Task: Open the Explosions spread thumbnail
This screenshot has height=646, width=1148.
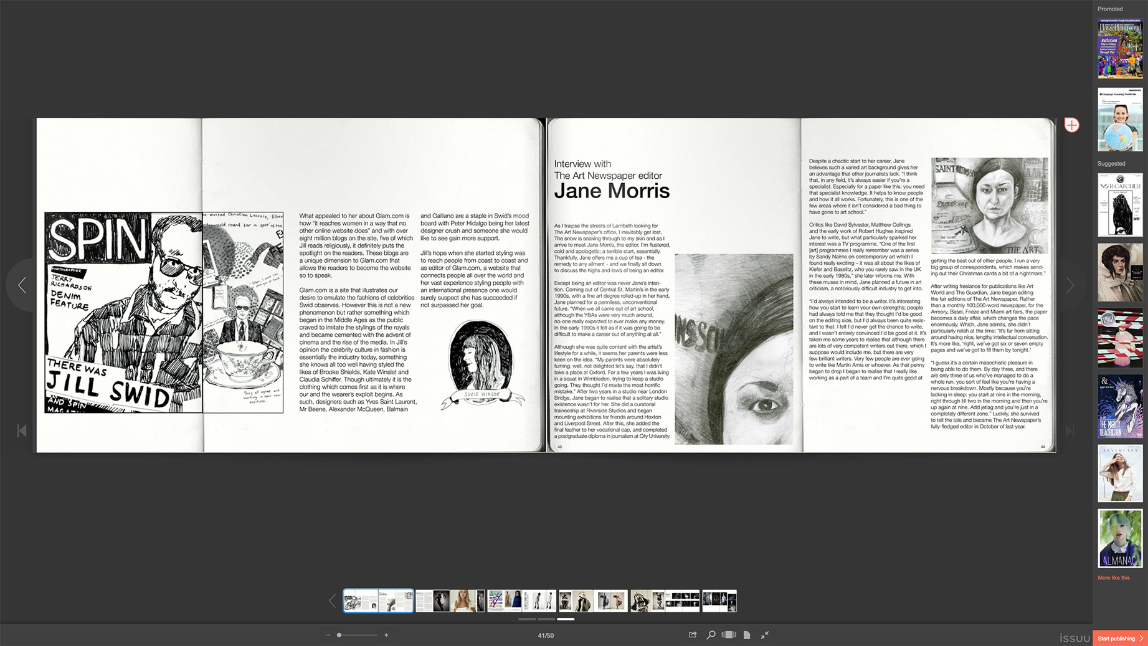Action: pyautogui.click(x=521, y=601)
